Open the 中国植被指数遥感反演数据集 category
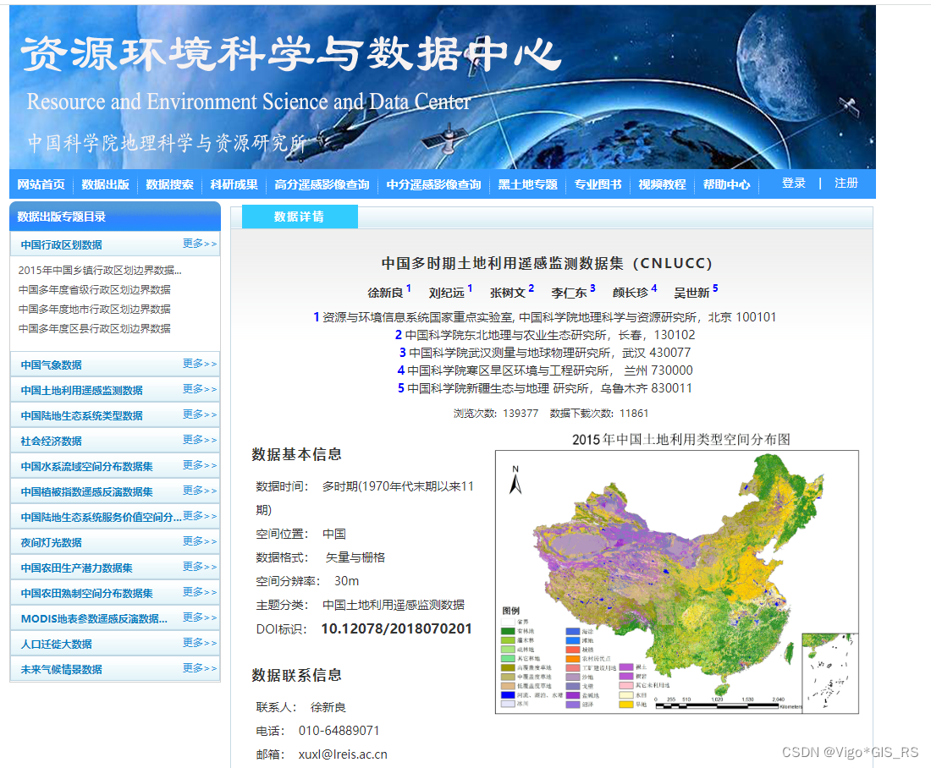Screen dimensions: 931x768 point(86,492)
